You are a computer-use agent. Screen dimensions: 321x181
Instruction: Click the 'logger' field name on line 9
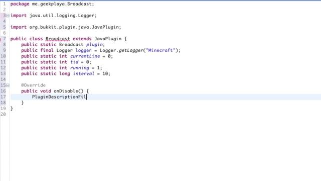point(84,50)
